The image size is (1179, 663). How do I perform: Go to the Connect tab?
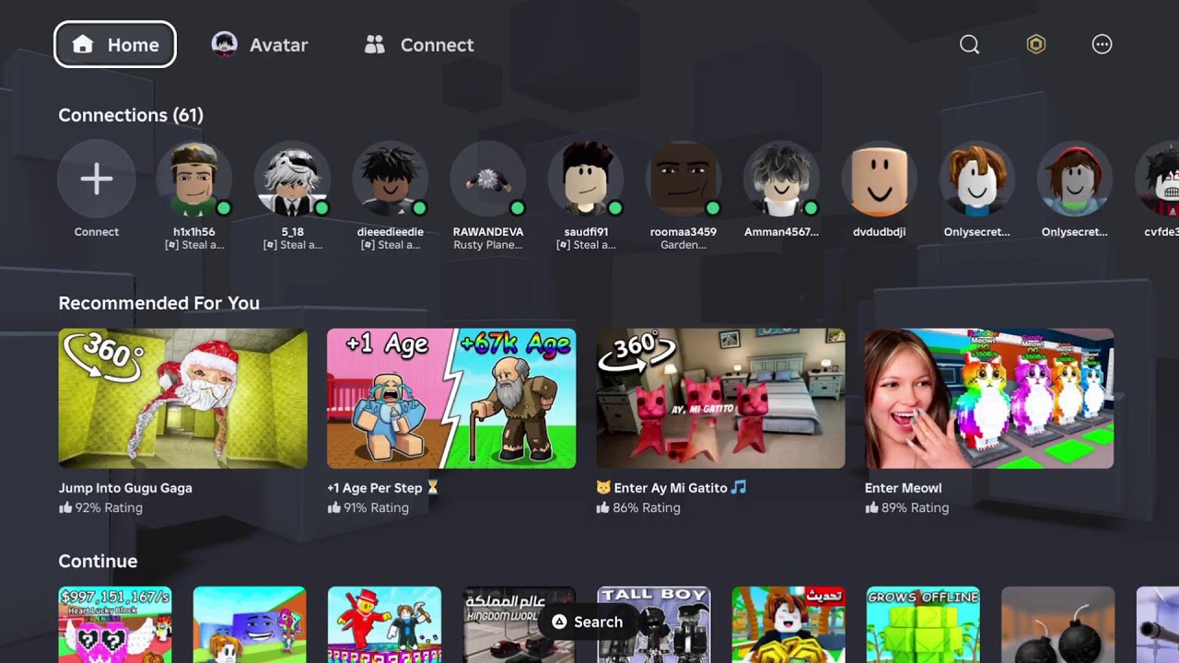418,44
